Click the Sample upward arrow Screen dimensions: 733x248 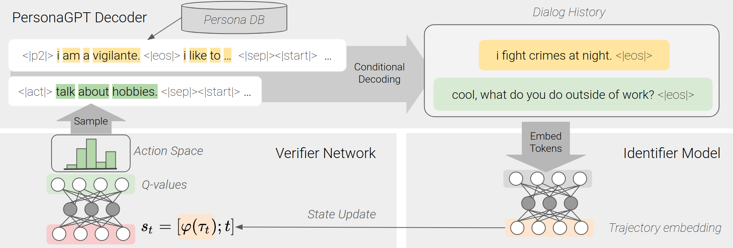tap(91, 120)
